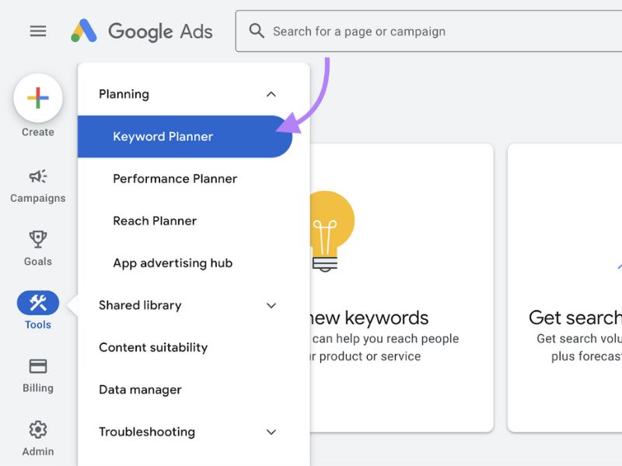
Task: Select the Tools wrench icon
Action: tap(37, 303)
